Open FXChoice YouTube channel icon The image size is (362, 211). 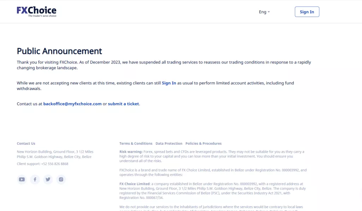[22, 180]
